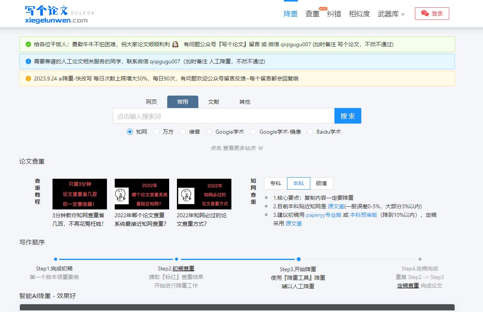Select the 本科 tab under 知网查重
The image size is (483, 312).
(x=299, y=183)
